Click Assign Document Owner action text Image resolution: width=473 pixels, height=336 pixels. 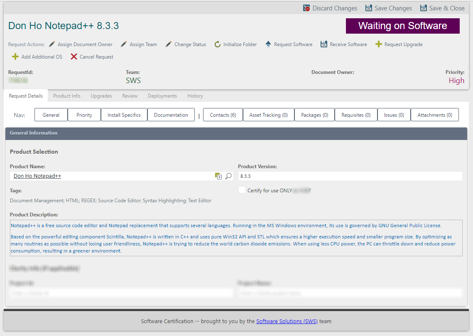85,44
